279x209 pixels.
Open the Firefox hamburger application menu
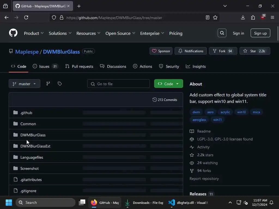pyautogui.click(x=272, y=18)
